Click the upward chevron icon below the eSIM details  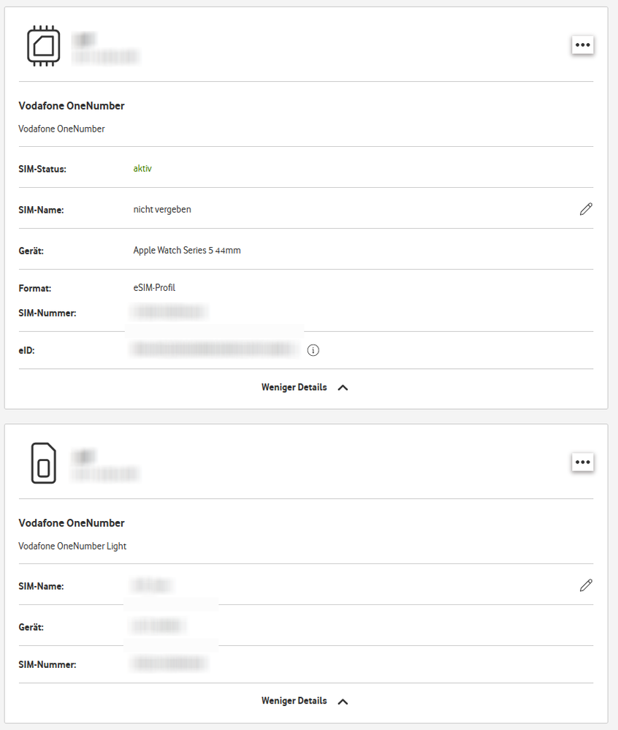(x=343, y=387)
